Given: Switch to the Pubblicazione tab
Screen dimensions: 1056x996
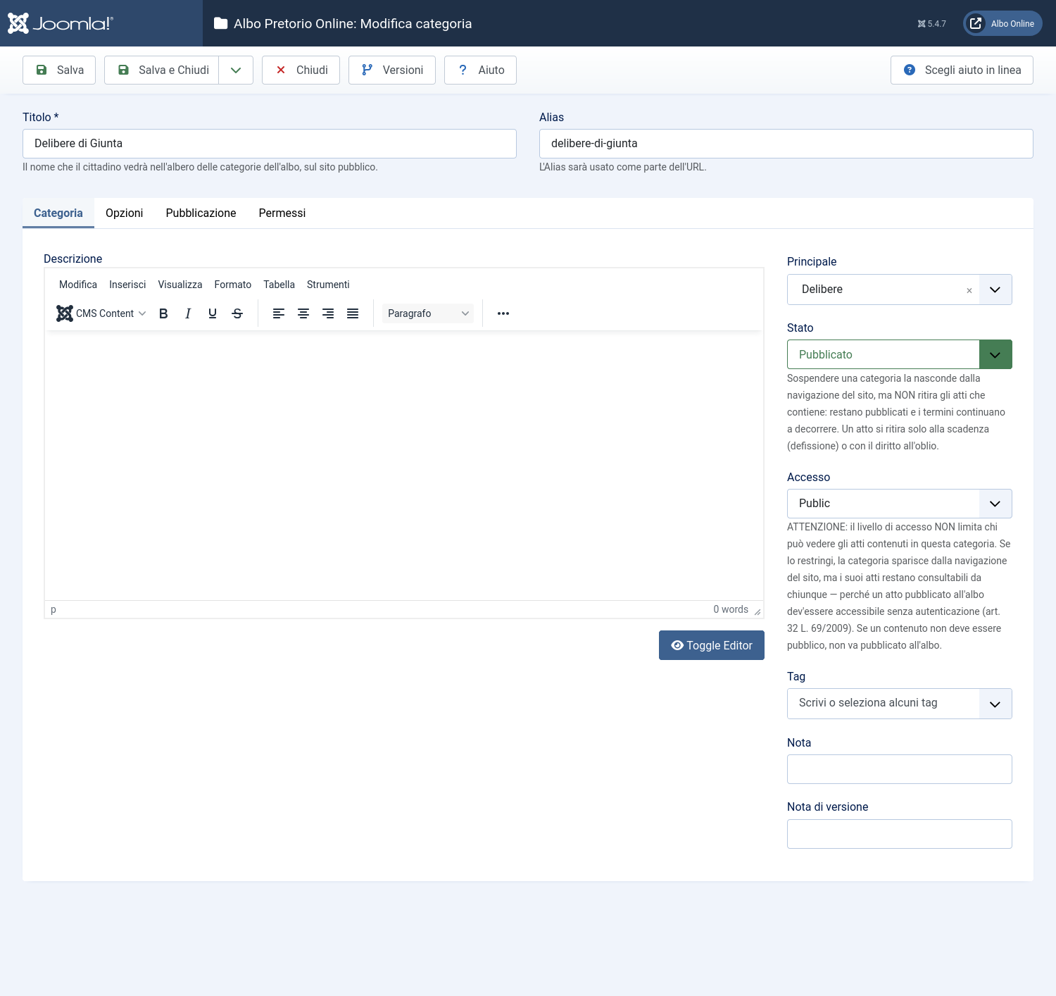Looking at the screenshot, I should click(201, 213).
